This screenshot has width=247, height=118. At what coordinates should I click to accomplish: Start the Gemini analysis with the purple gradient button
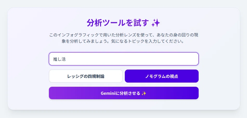[x=124, y=93]
